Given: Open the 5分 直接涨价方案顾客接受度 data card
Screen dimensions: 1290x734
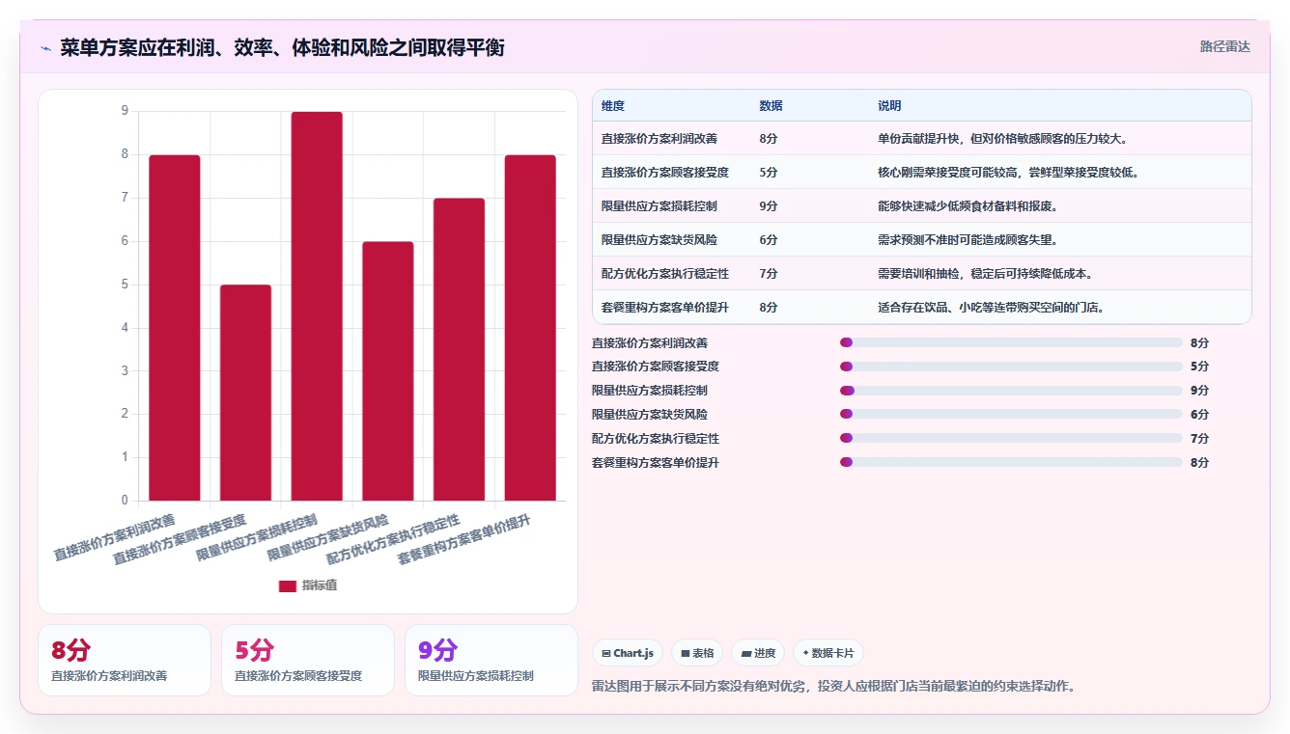Looking at the screenshot, I should coord(308,660).
